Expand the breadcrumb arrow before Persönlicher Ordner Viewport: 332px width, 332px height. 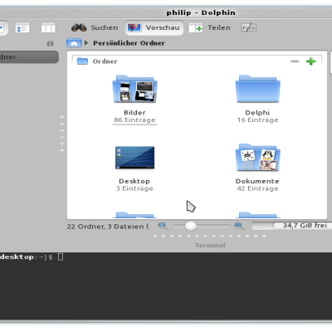pyautogui.click(x=86, y=43)
